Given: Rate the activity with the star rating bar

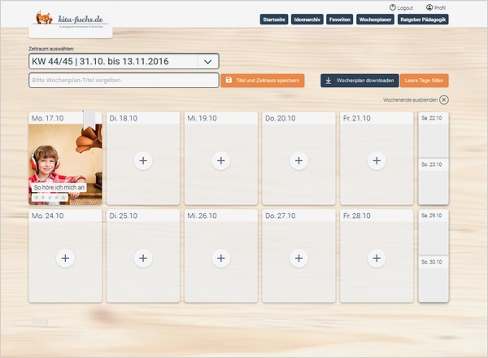Looking at the screenshot, I should pyautogui.click(x=50, y=198).
